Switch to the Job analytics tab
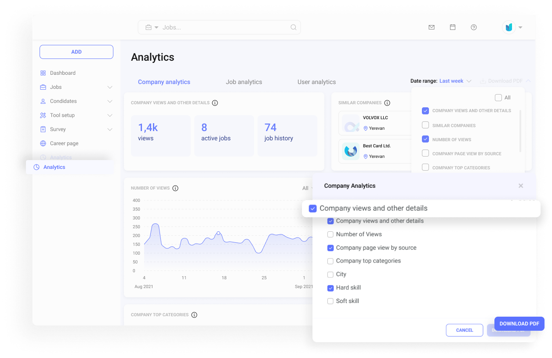Screen dimensions: 552x358 [244, 82]
